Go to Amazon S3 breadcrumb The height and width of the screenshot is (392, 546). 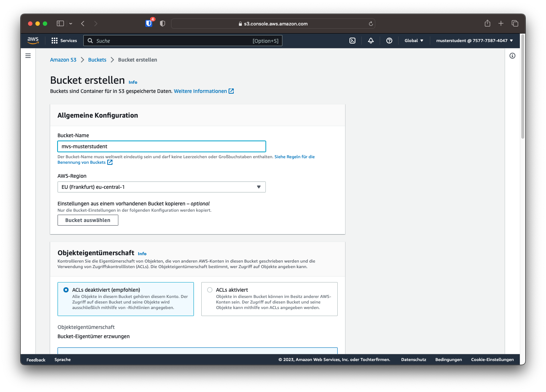click(63, 60)
